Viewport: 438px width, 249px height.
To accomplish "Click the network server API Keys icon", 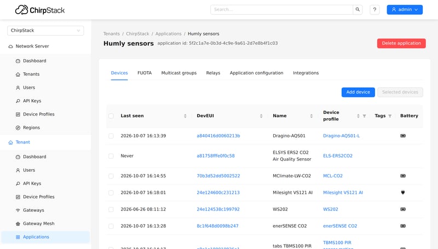I will [x=18, y=101].
